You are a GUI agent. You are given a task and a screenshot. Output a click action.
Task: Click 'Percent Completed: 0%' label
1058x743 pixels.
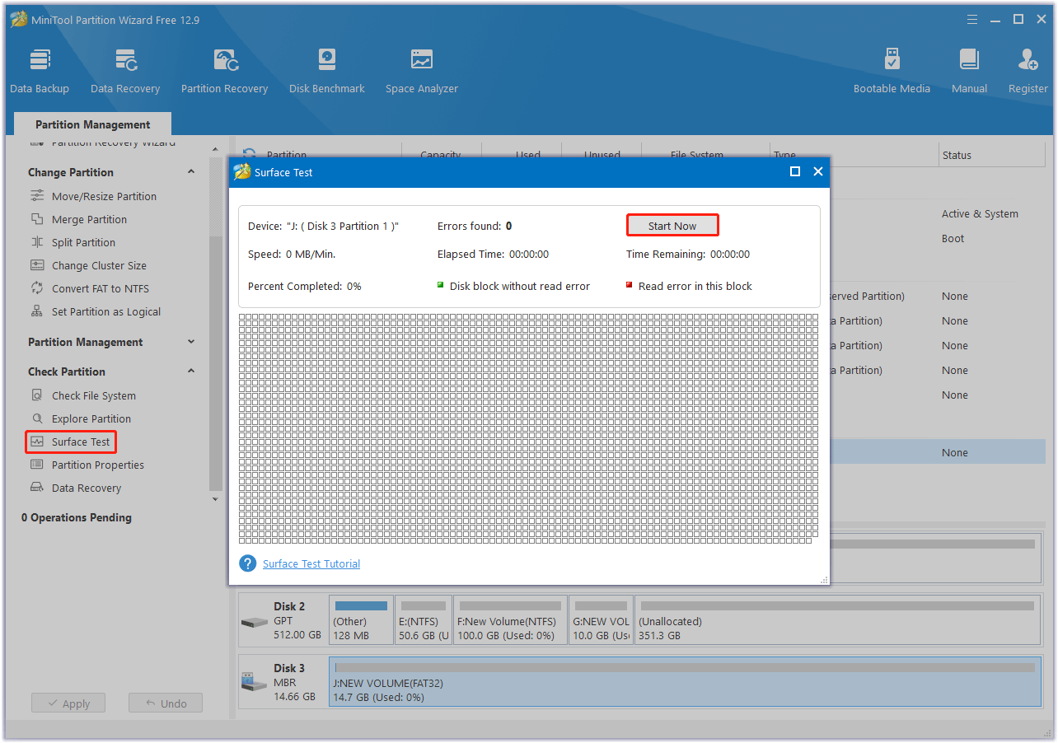304,286
